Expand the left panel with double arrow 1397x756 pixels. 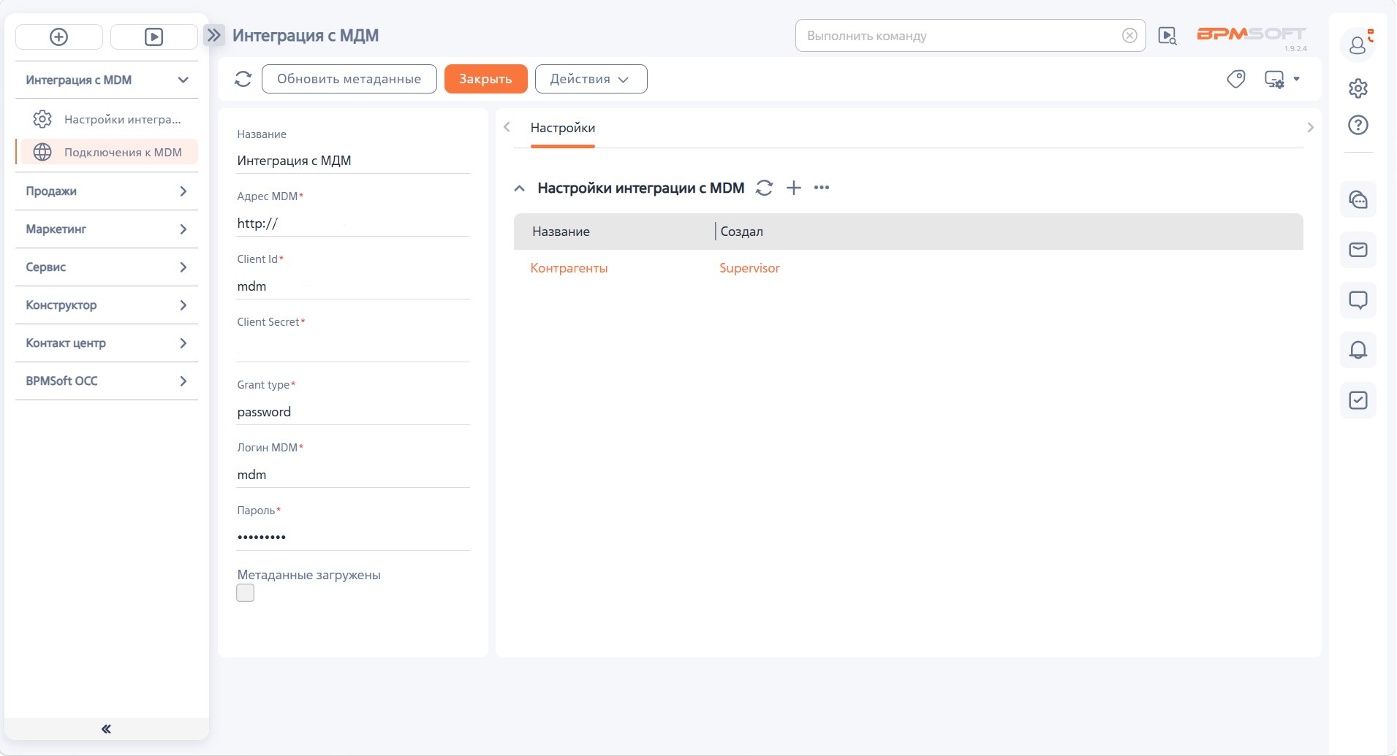213,35
